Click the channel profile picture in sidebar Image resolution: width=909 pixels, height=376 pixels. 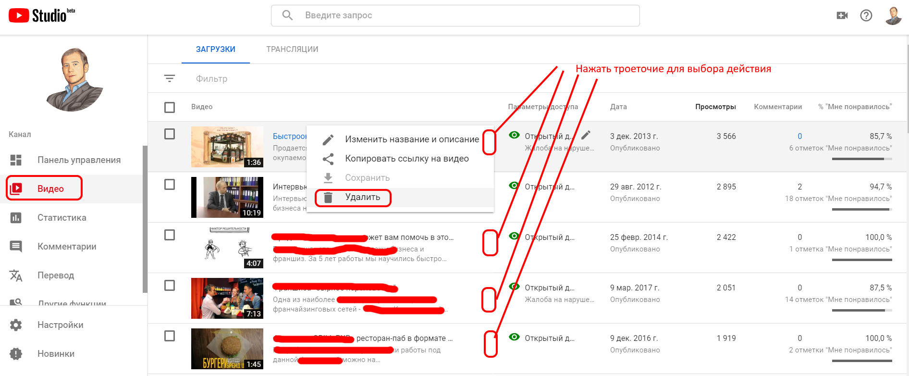[x=74, y=79]
